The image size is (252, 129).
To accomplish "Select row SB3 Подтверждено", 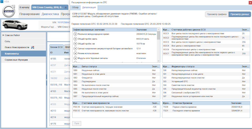I will tap(116, 81).
